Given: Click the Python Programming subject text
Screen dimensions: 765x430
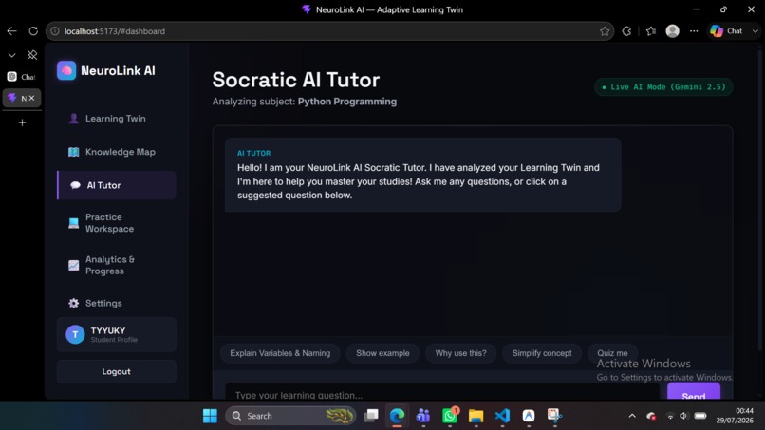Looking at the screenshot, I should pyautogui.click(x=347, y=102).
